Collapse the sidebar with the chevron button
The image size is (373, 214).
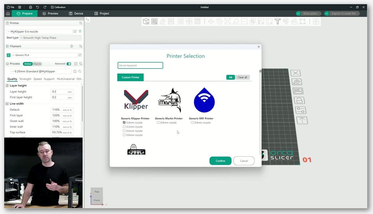pos(87,20)
